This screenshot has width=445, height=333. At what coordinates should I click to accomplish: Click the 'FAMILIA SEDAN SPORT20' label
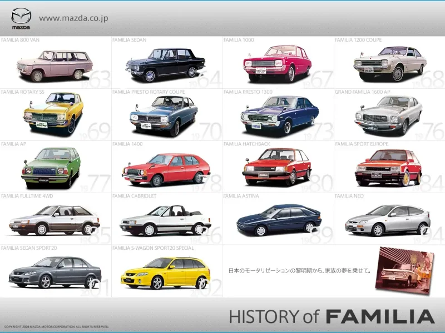click(x=29, y=248)
